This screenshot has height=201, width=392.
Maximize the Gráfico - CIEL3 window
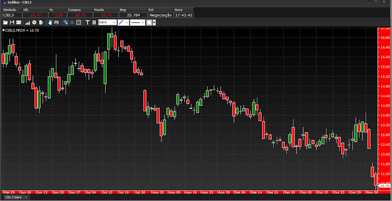(376, 2)
